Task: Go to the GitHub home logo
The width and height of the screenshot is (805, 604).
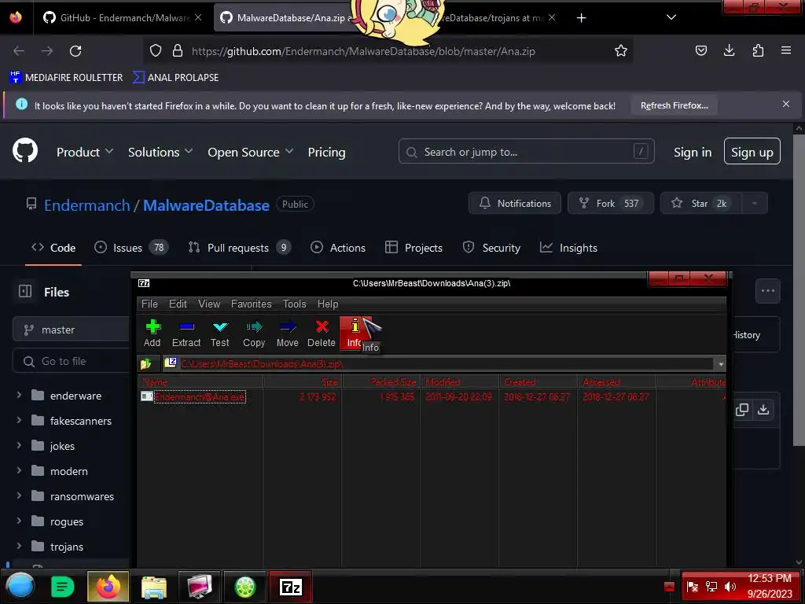Action: click(x=25, y=151)
